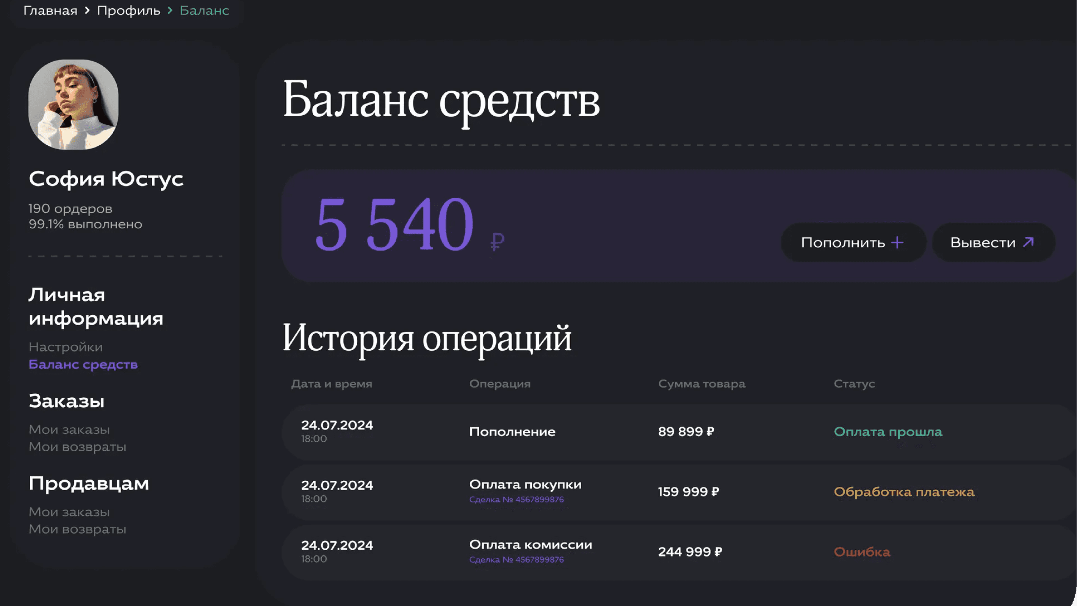Open Настройки in the sidebar
This screenshot has width=1077, height=606.
tap(66, 347)
